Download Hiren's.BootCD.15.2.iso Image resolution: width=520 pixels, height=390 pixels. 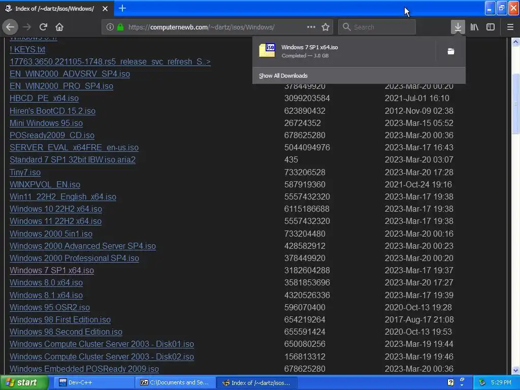pyautogui.click(x=52, y=111)
